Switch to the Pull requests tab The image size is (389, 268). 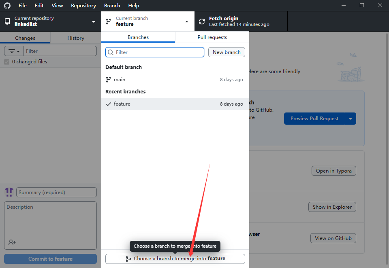pos(212,37)
